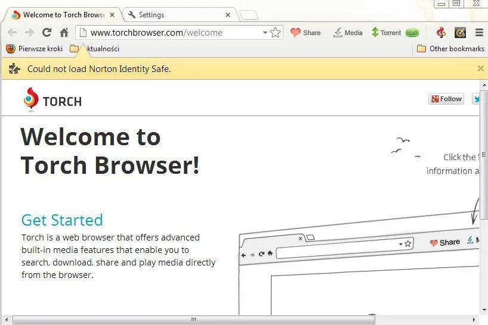Open the Torrent toolbar button

point(387,33)
